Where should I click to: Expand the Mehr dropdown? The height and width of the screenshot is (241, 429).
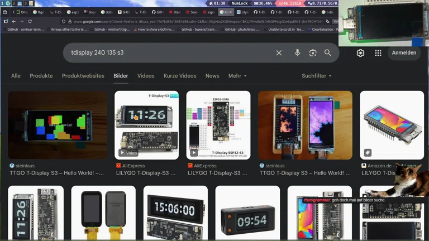click(237, 76)
